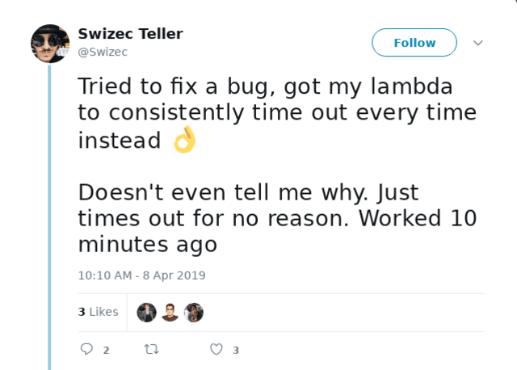Open second liker's cartoon avatar

[170, 313]
